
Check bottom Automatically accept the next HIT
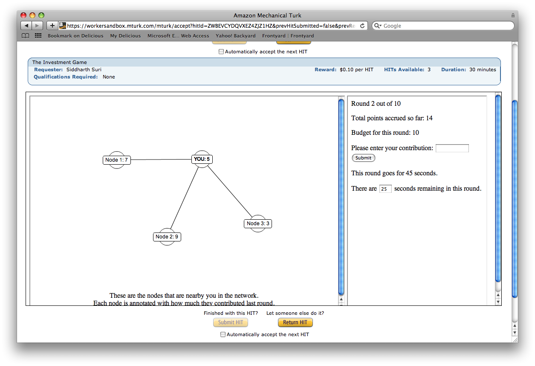[223, 334]
